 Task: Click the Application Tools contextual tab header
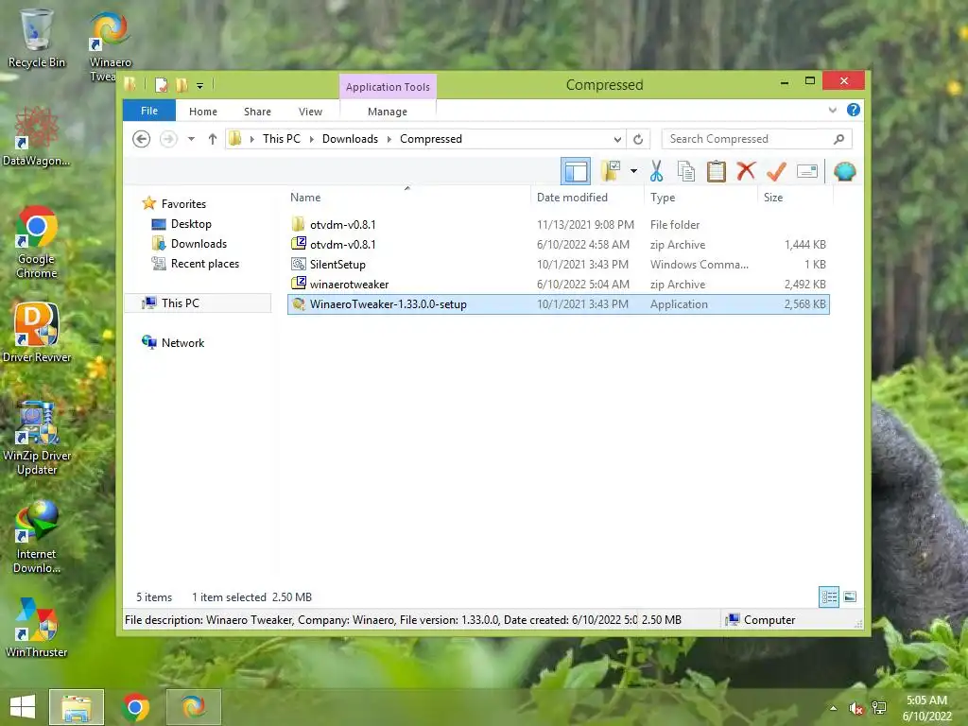pos(388,87)
